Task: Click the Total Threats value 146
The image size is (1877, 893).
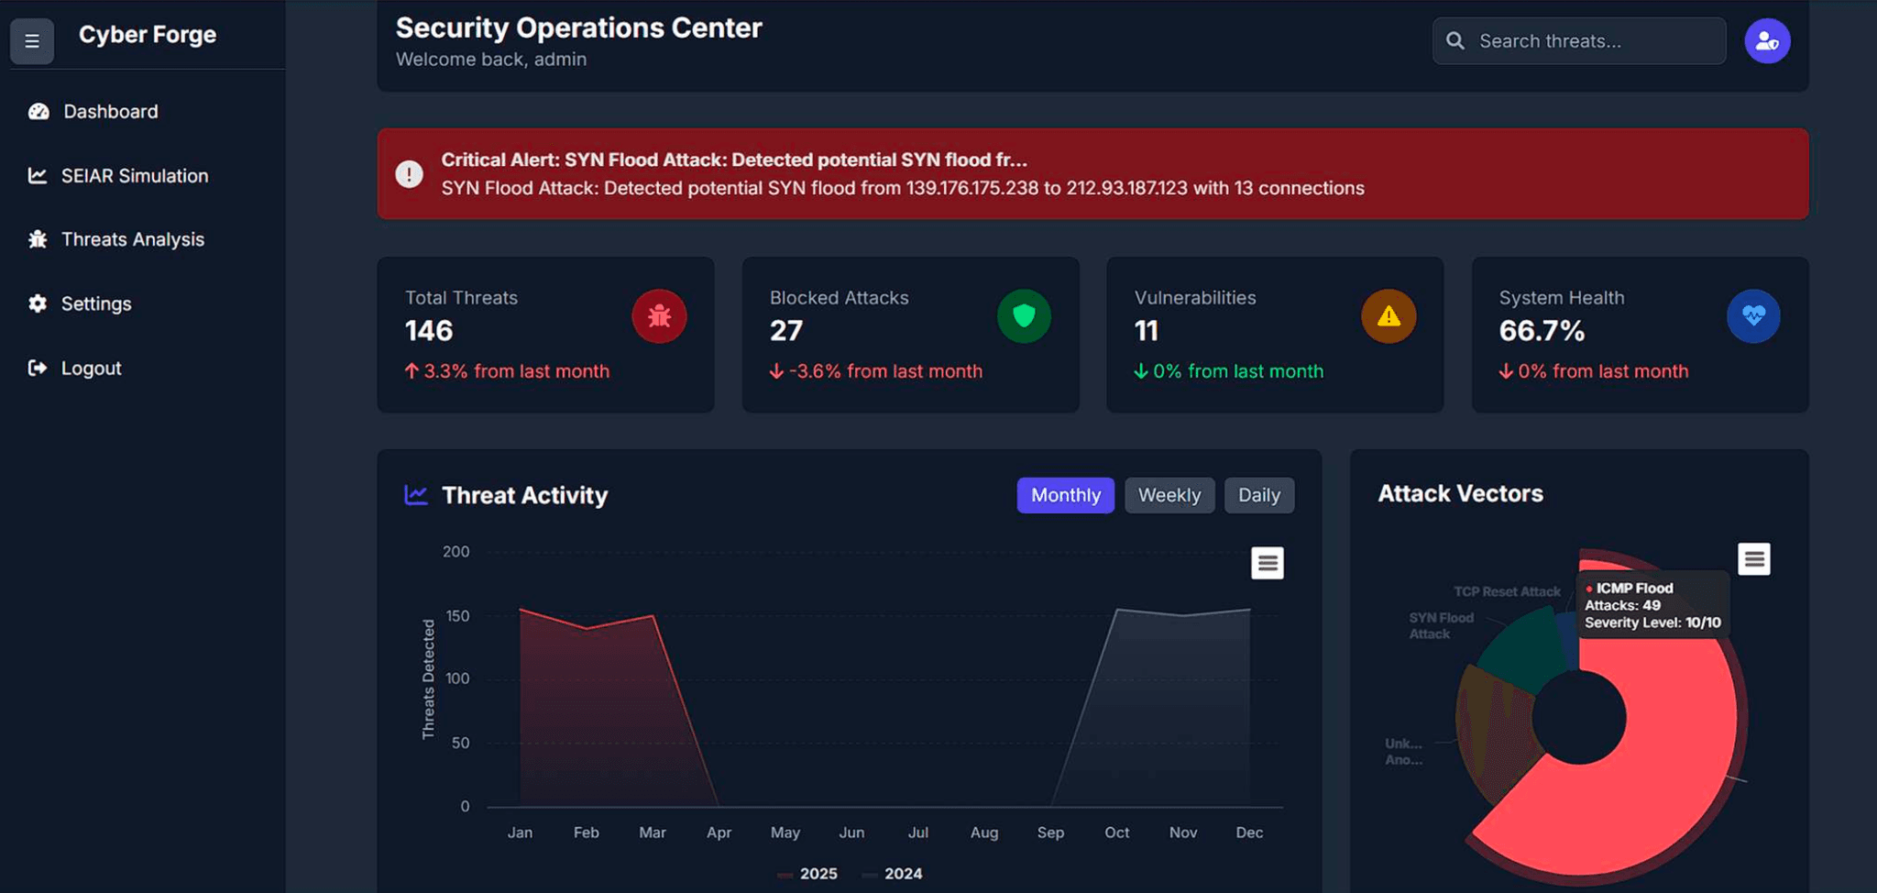Action: point(429,331)
